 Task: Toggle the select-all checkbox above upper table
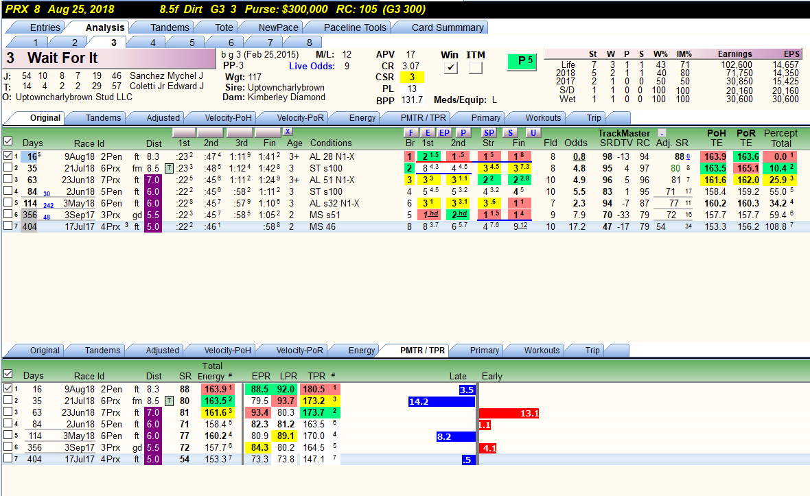pos(8,141)
